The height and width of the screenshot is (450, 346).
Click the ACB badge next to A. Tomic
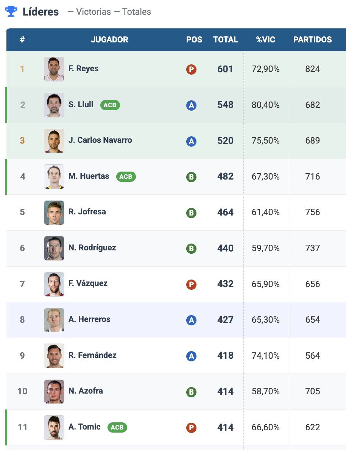point(117,427)
